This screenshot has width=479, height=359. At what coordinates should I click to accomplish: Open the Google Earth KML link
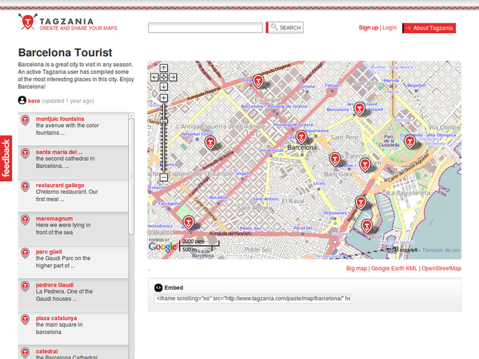pos(394,269)
